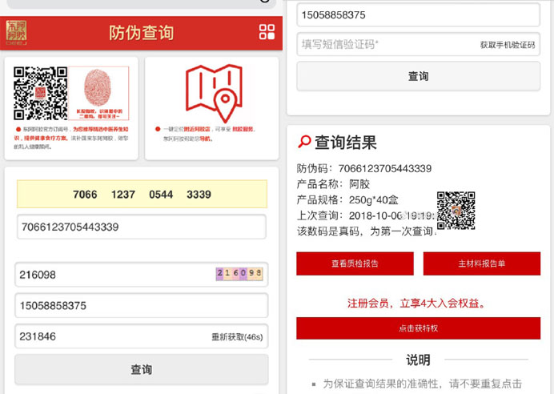Tap the 点击获特权 red button
The width and height of the screenshot is (554, 394).
[x=419, y=328]
